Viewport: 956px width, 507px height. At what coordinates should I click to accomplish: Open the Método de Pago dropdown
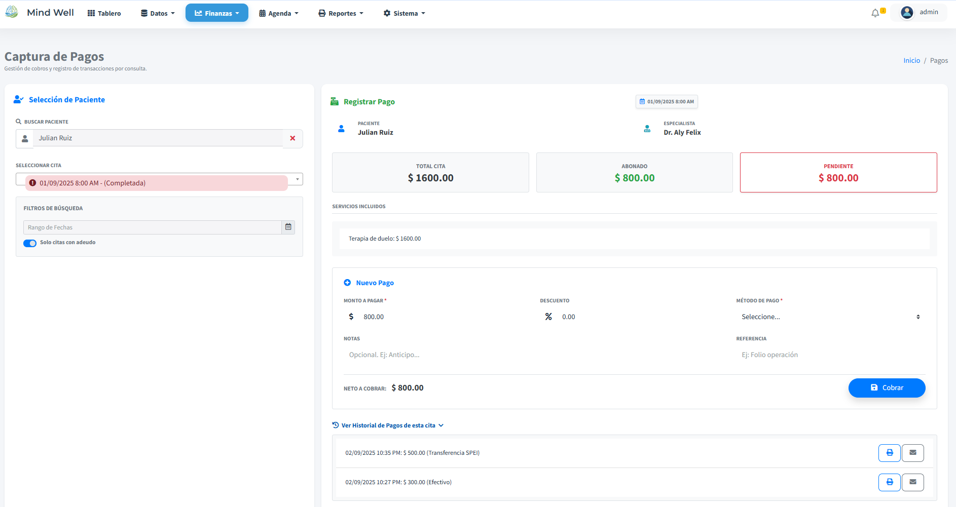click(830, 317)
